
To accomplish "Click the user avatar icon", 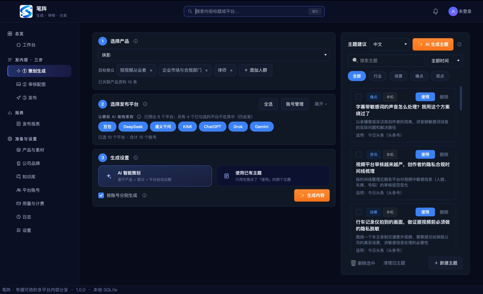I will click(x=453, y=11).
